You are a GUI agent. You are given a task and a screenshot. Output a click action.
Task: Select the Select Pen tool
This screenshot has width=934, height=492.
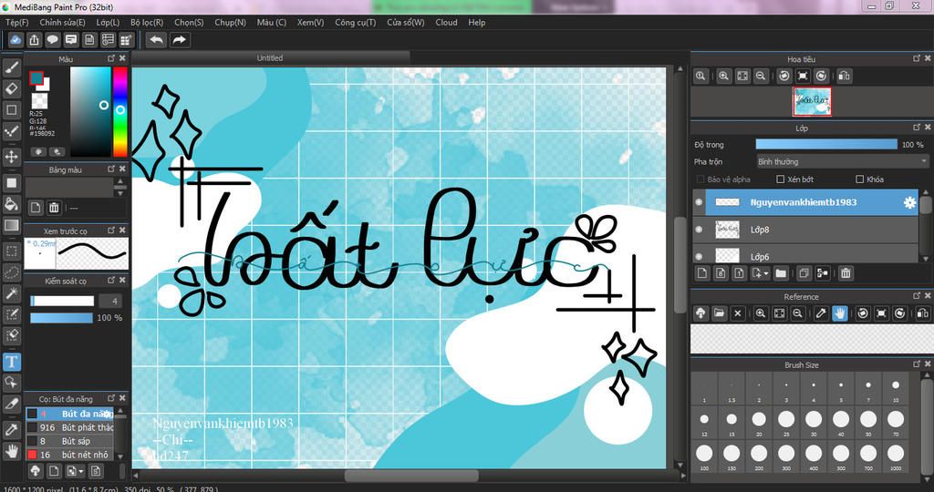click(11, 314)
